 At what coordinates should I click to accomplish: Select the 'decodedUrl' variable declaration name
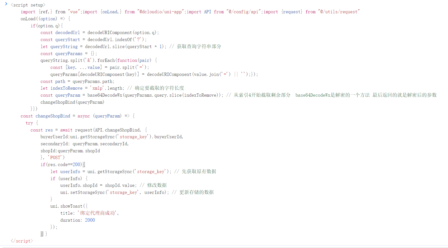click(68, 33)
